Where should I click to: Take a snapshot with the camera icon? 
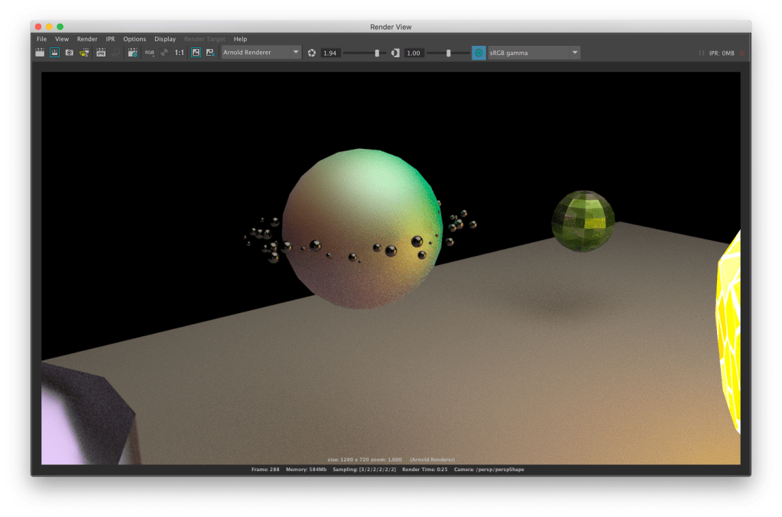click(70, 53)
